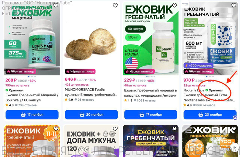
Task: Click Чёрная пятница badge on MUHOMORSPACE card
Action: [80, 71]
